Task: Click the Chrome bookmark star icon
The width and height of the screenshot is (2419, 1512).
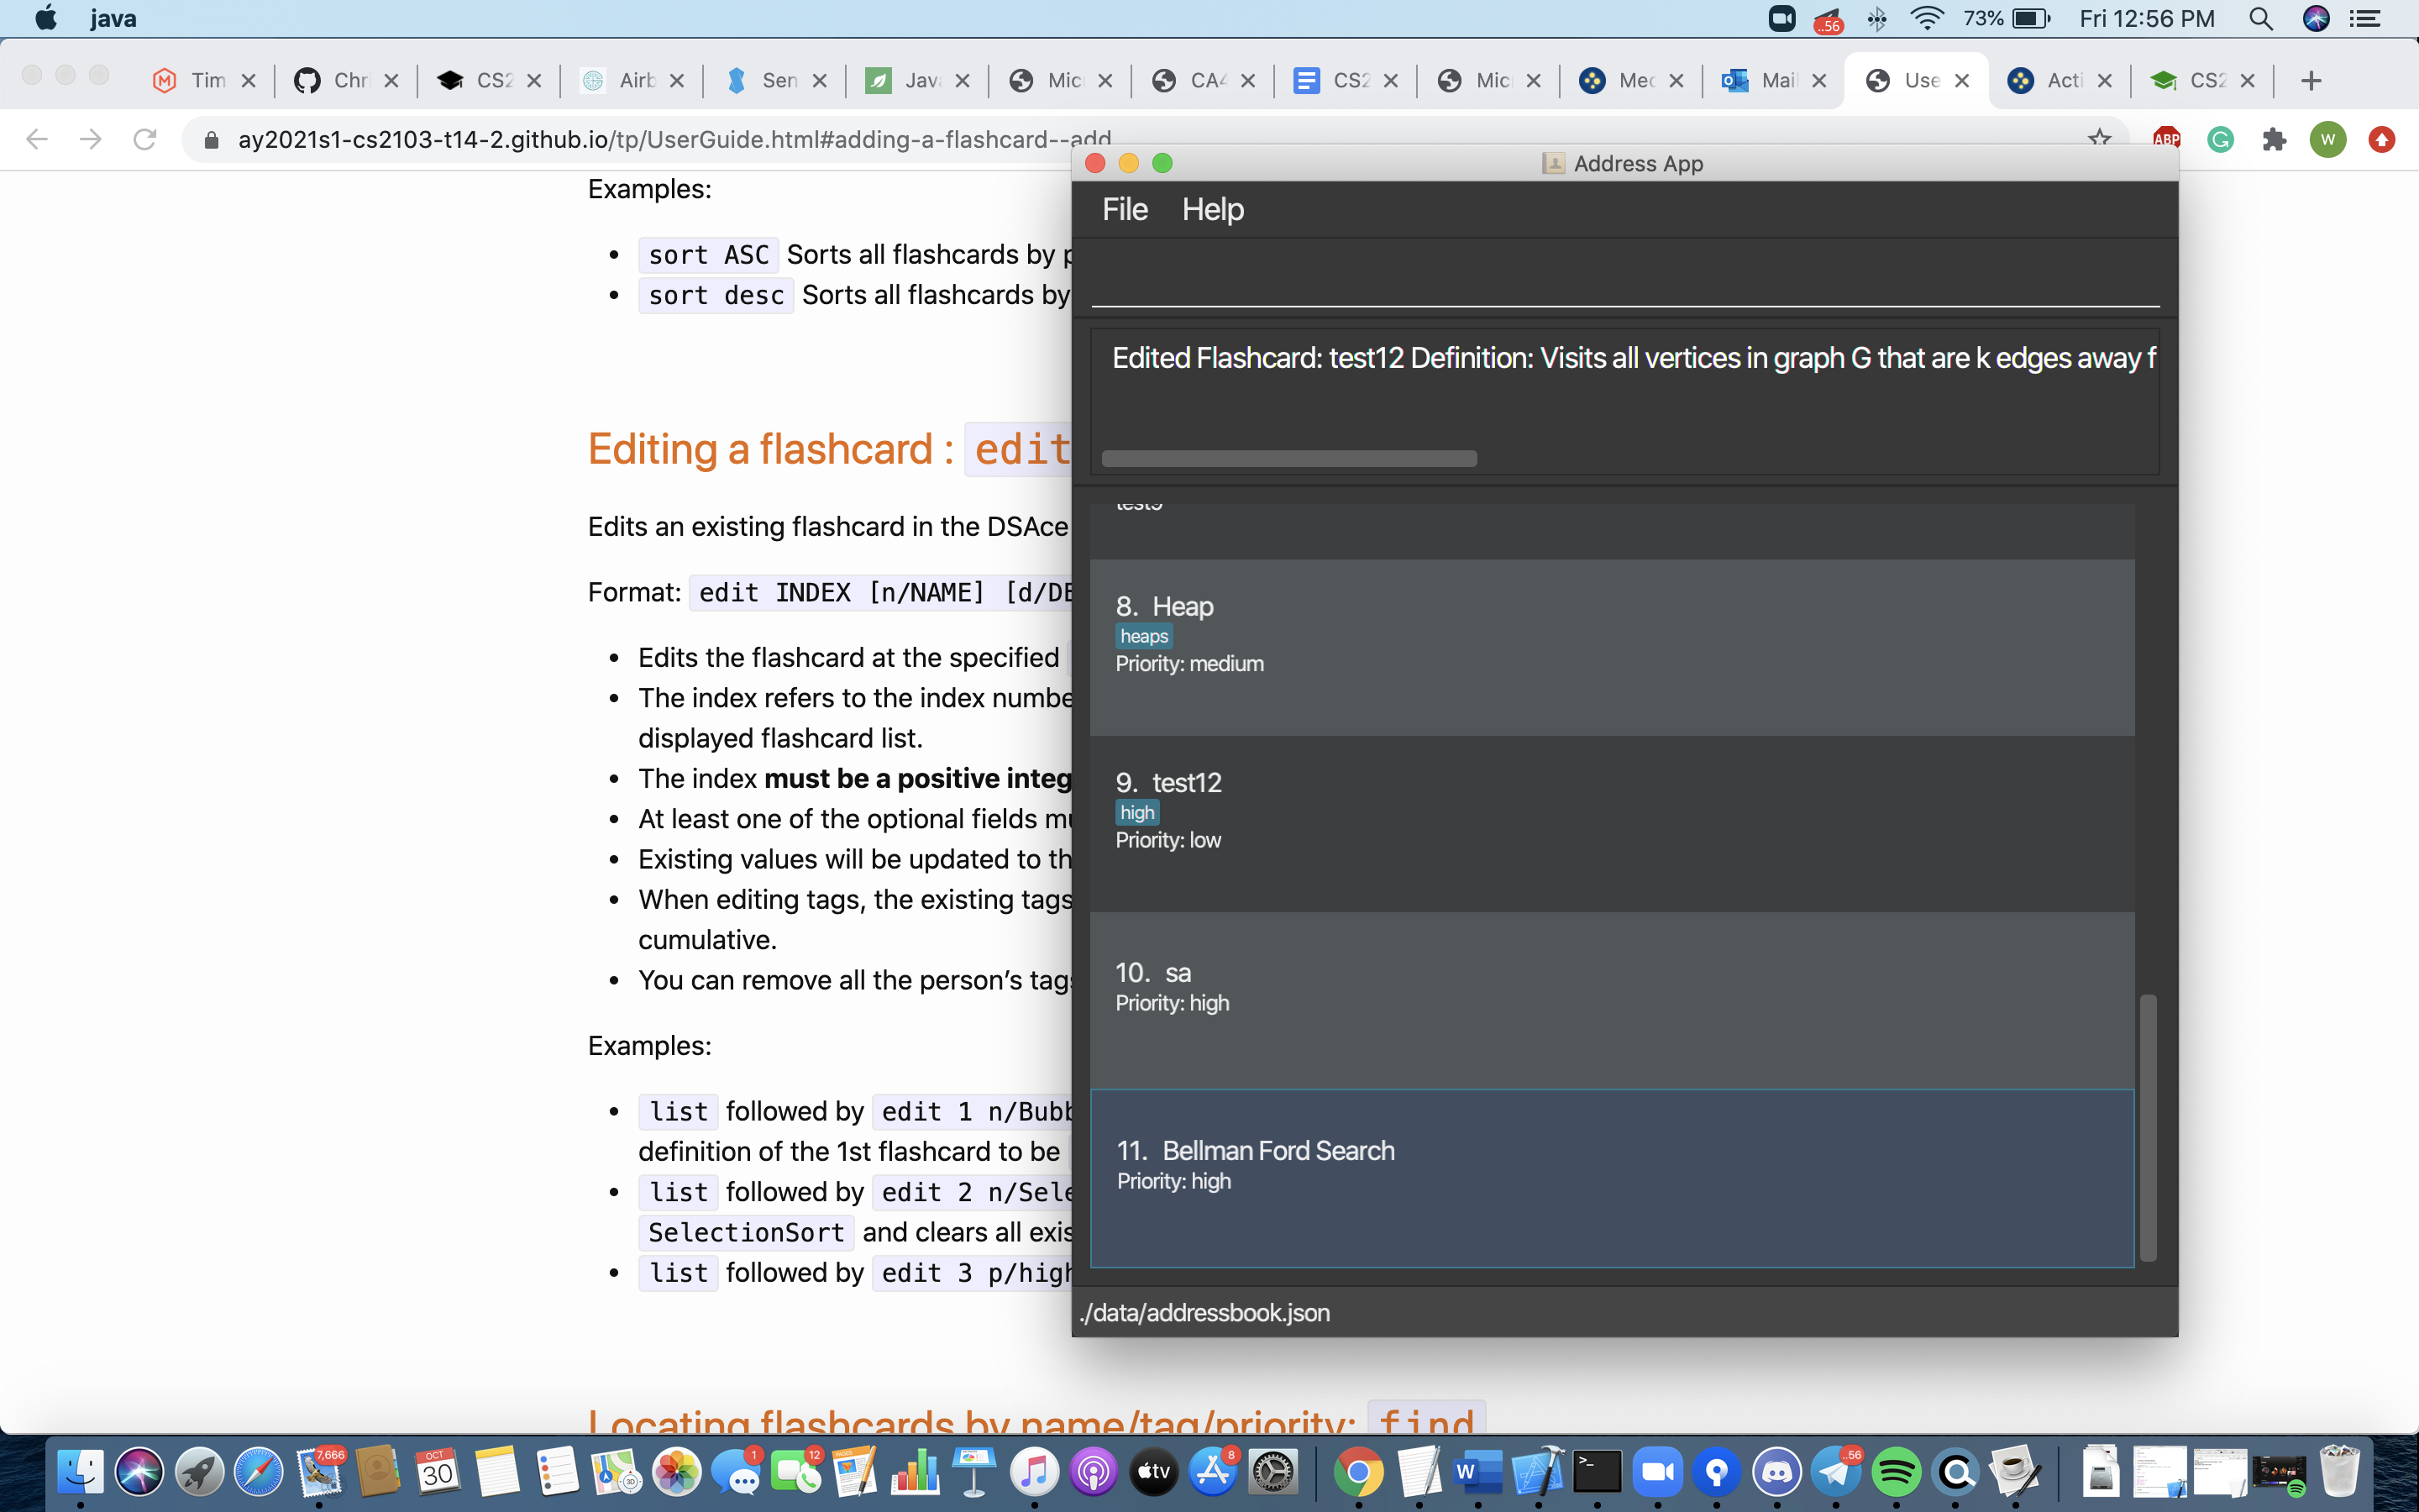Action: click(x=2099, y=138)
